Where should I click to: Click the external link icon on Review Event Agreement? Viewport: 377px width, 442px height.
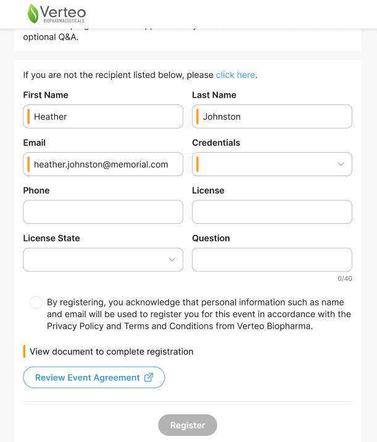[148, 378]
